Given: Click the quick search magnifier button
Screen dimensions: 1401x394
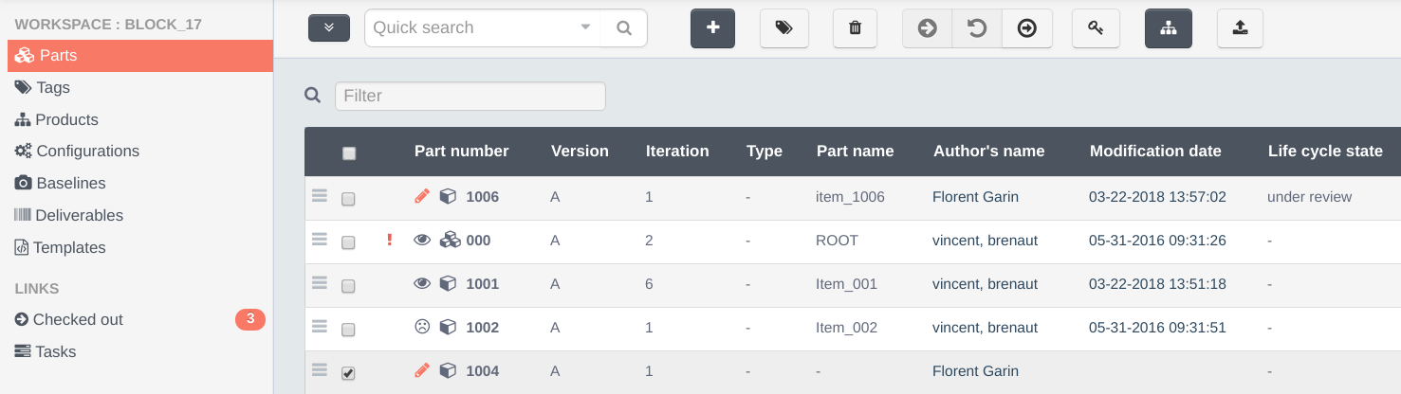Looking at the screenshot, I should (623, 28).
